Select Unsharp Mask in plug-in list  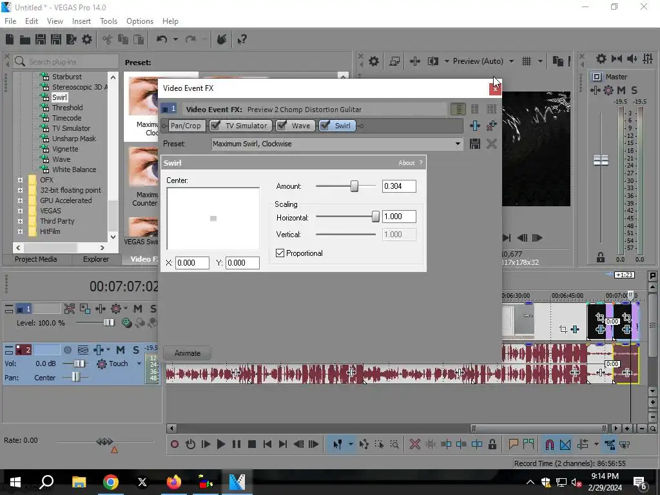[73, 139]
